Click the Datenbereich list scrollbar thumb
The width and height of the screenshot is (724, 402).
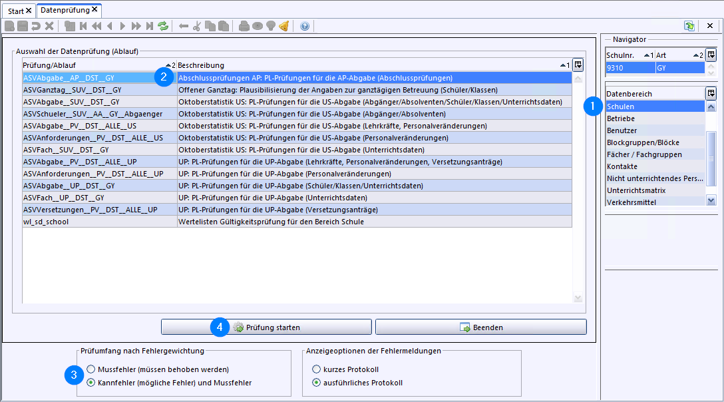point(711,158)
